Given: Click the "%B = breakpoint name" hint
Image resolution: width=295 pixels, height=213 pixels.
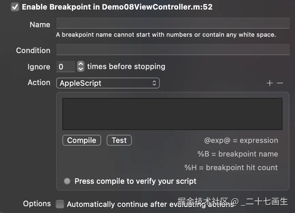Looking at the screenshot, I should click(237, 154).
